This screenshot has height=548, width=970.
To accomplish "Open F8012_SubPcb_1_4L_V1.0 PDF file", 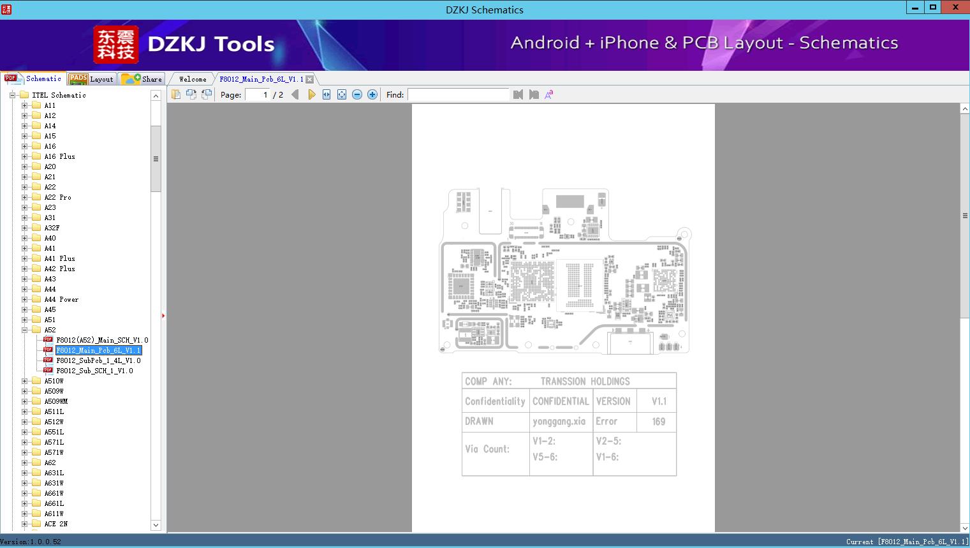I will [98, 360].
